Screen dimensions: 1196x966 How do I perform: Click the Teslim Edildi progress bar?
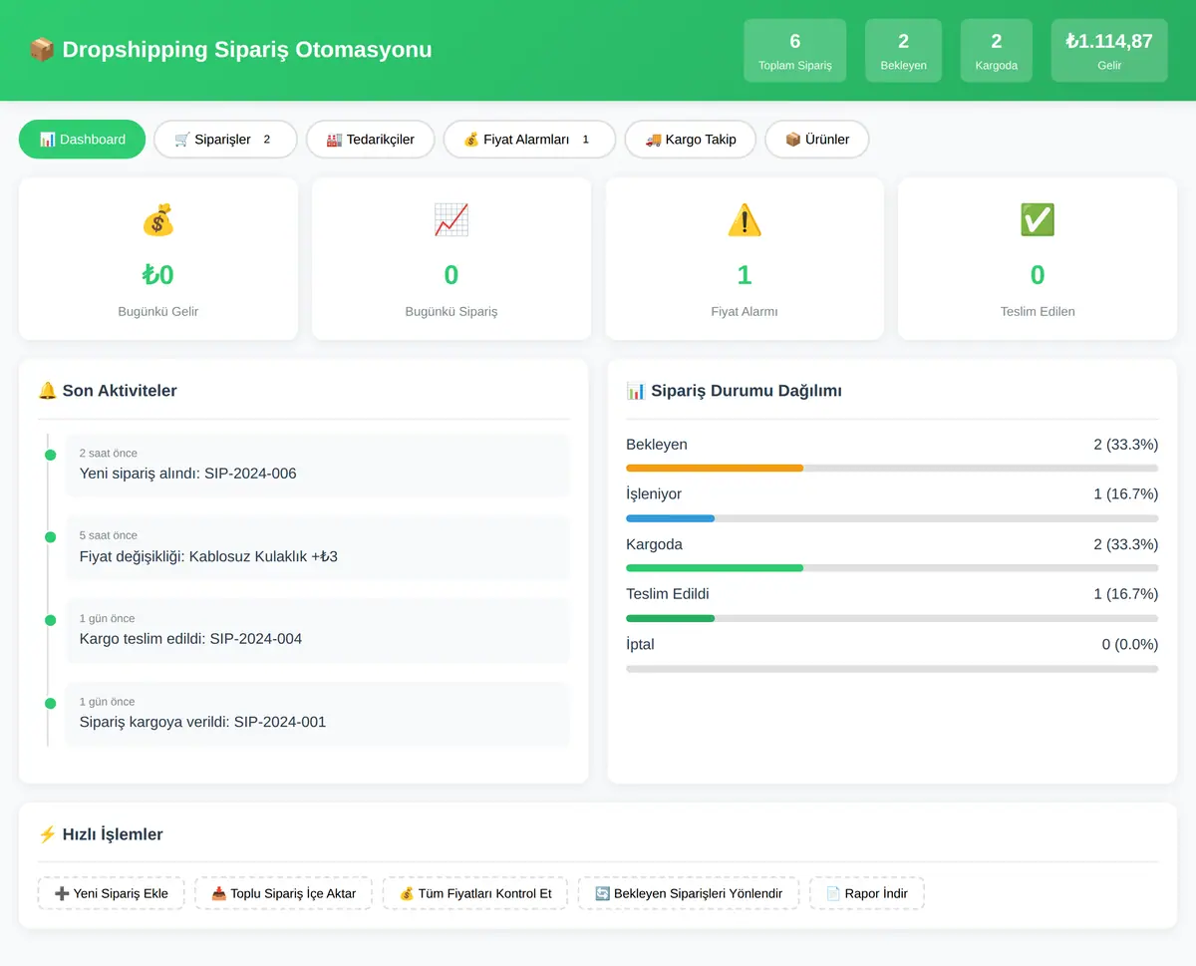tap(670, 618)
